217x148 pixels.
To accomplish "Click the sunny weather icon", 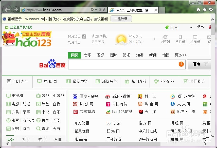I will 121,40.
